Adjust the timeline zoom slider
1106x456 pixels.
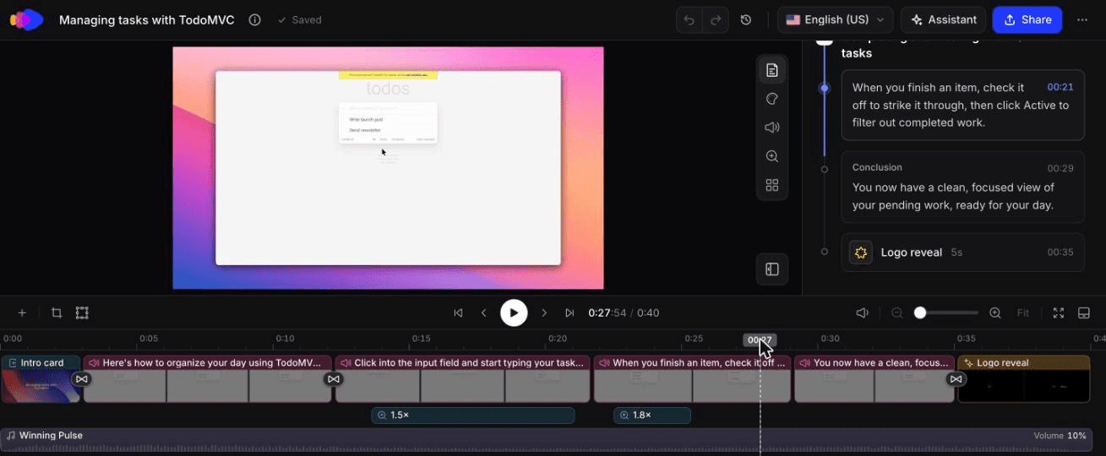(946, 312)
